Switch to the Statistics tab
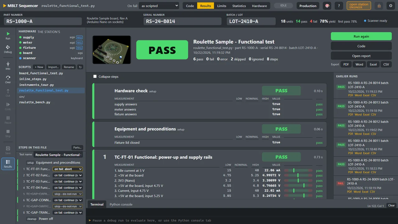 (x=239, y=6)
